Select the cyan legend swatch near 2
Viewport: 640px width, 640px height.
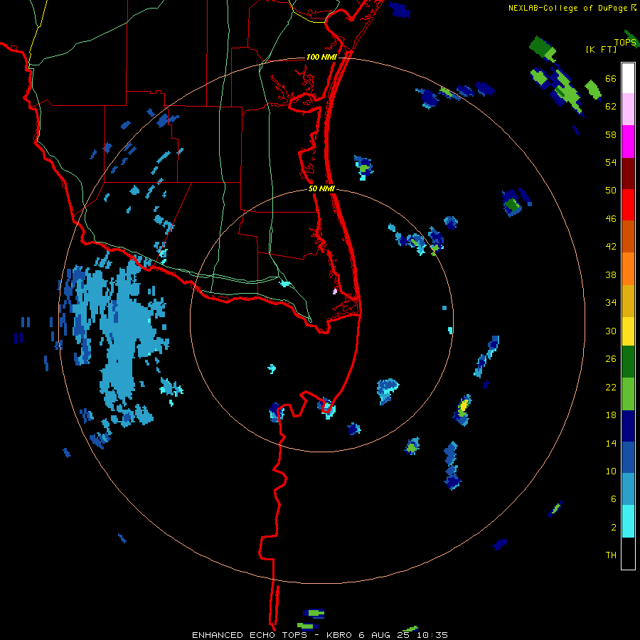pyautogui.click(x=628, y=521)
